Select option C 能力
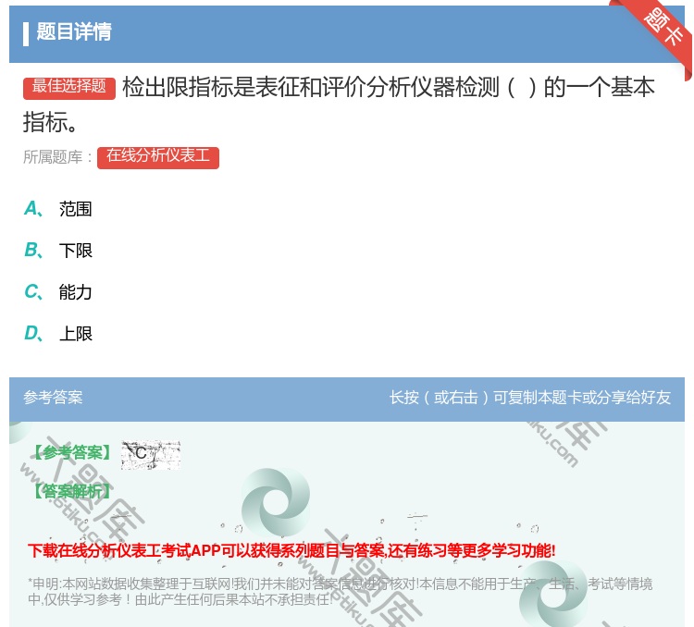 click(x=58, y=292)
